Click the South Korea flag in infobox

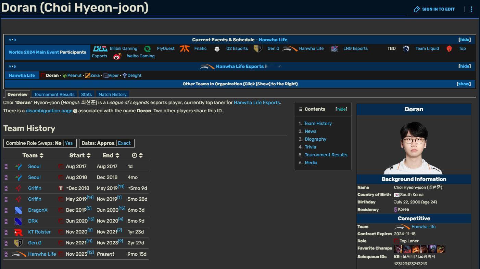[x=396, y=195]
